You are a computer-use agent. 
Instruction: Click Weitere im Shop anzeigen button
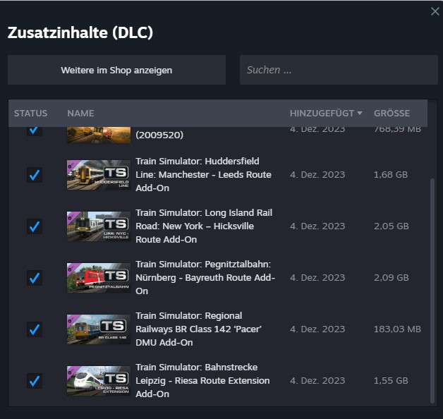116,71
